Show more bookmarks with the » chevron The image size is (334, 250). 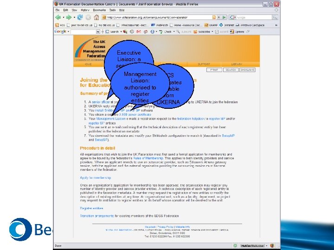276,25
